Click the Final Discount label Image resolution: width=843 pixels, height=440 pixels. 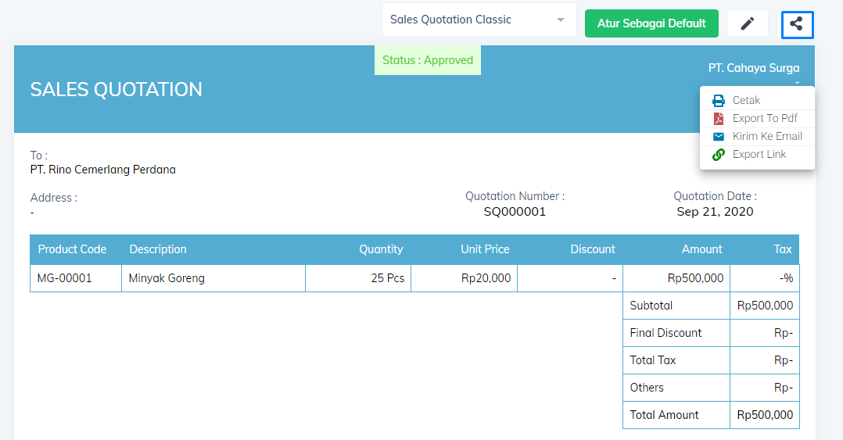(x=665, y=333)
